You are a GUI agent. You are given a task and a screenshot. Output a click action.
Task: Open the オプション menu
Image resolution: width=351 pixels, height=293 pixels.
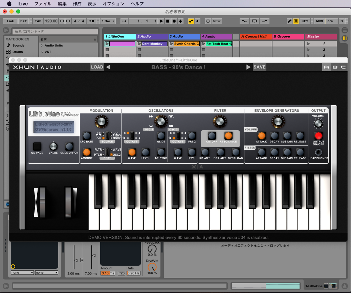(x=113, y=4)
